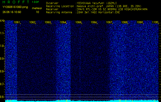The height and width of the screenshot is (102, 161).
Task: Click the 1051 time axis label
Action: [17, 22]
